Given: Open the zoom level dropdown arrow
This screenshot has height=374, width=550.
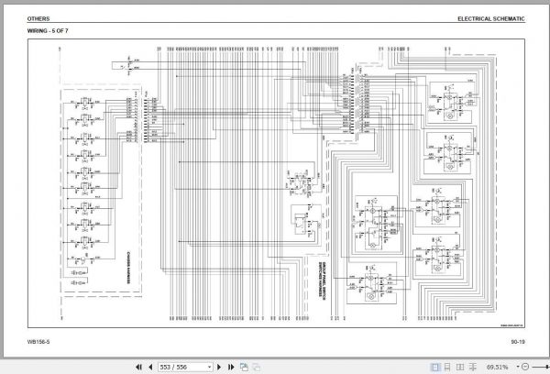Looking at the screenshot, I should [x=518, y=367].
